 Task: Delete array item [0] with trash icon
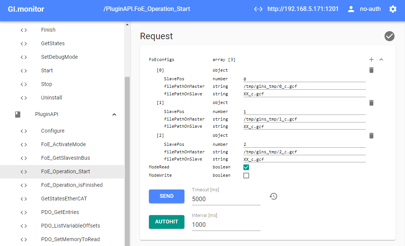click(371, 70)
